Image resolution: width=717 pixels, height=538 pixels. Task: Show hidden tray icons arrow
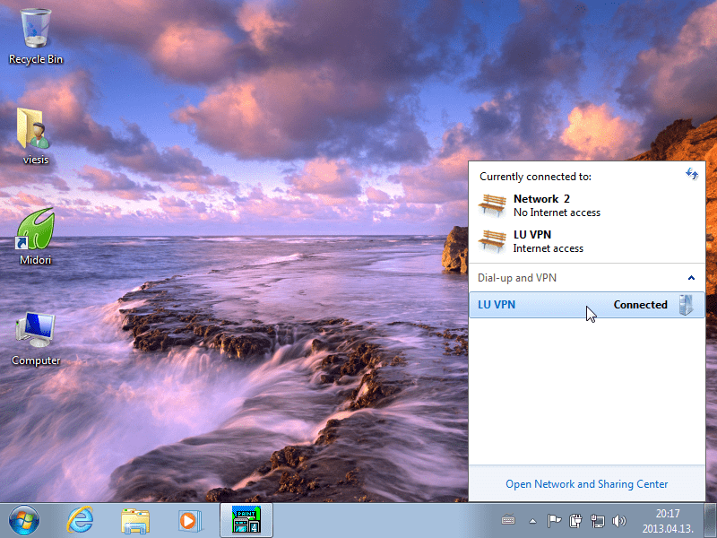point(532,521)
